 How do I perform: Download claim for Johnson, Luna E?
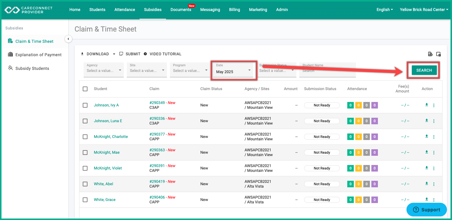pos(426,120)
